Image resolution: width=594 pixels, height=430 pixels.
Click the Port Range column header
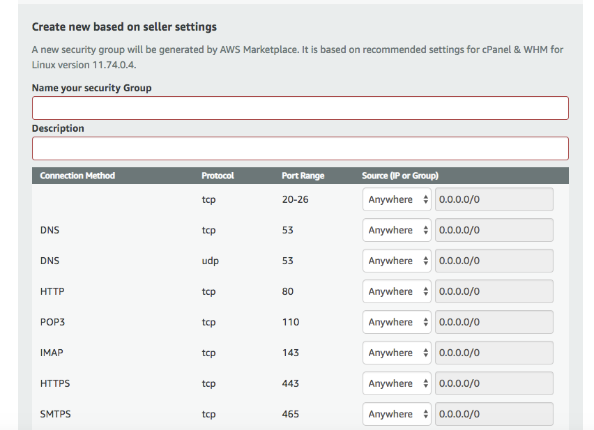(x=303, y=176)
